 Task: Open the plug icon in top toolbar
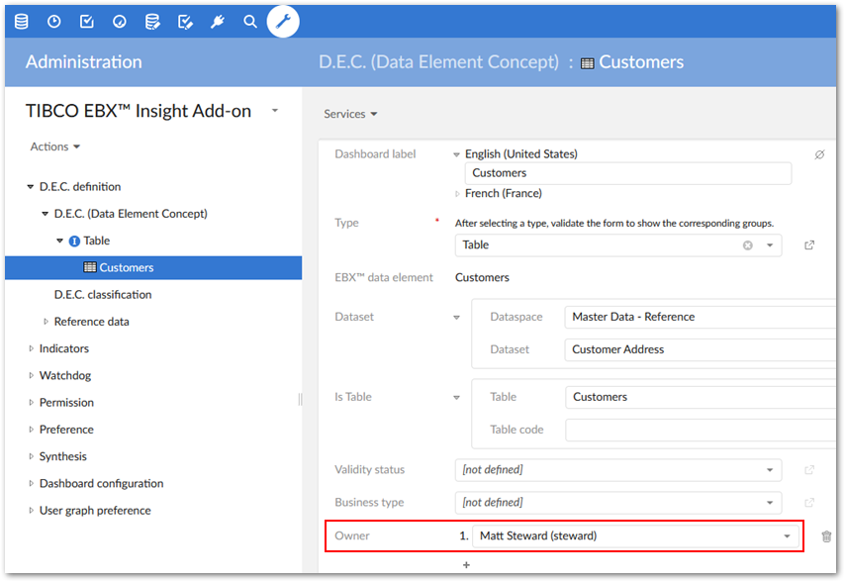click(218, 21)
